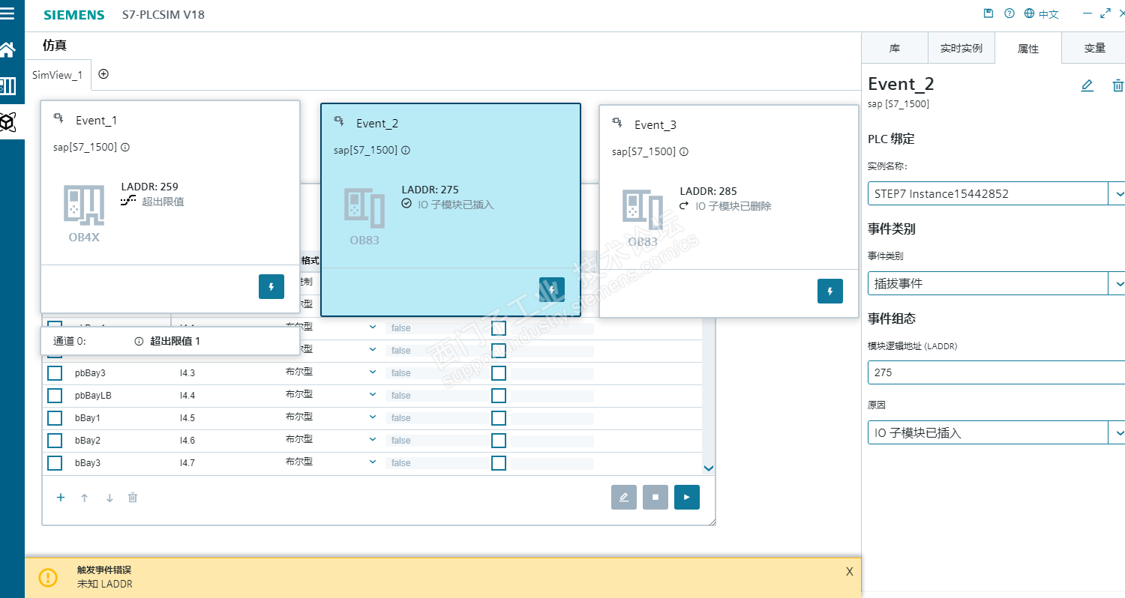Select the Event_3 card title
The width and height of the screenshot is (1125, 598).
pyautogui.click(x=655, y=124)
